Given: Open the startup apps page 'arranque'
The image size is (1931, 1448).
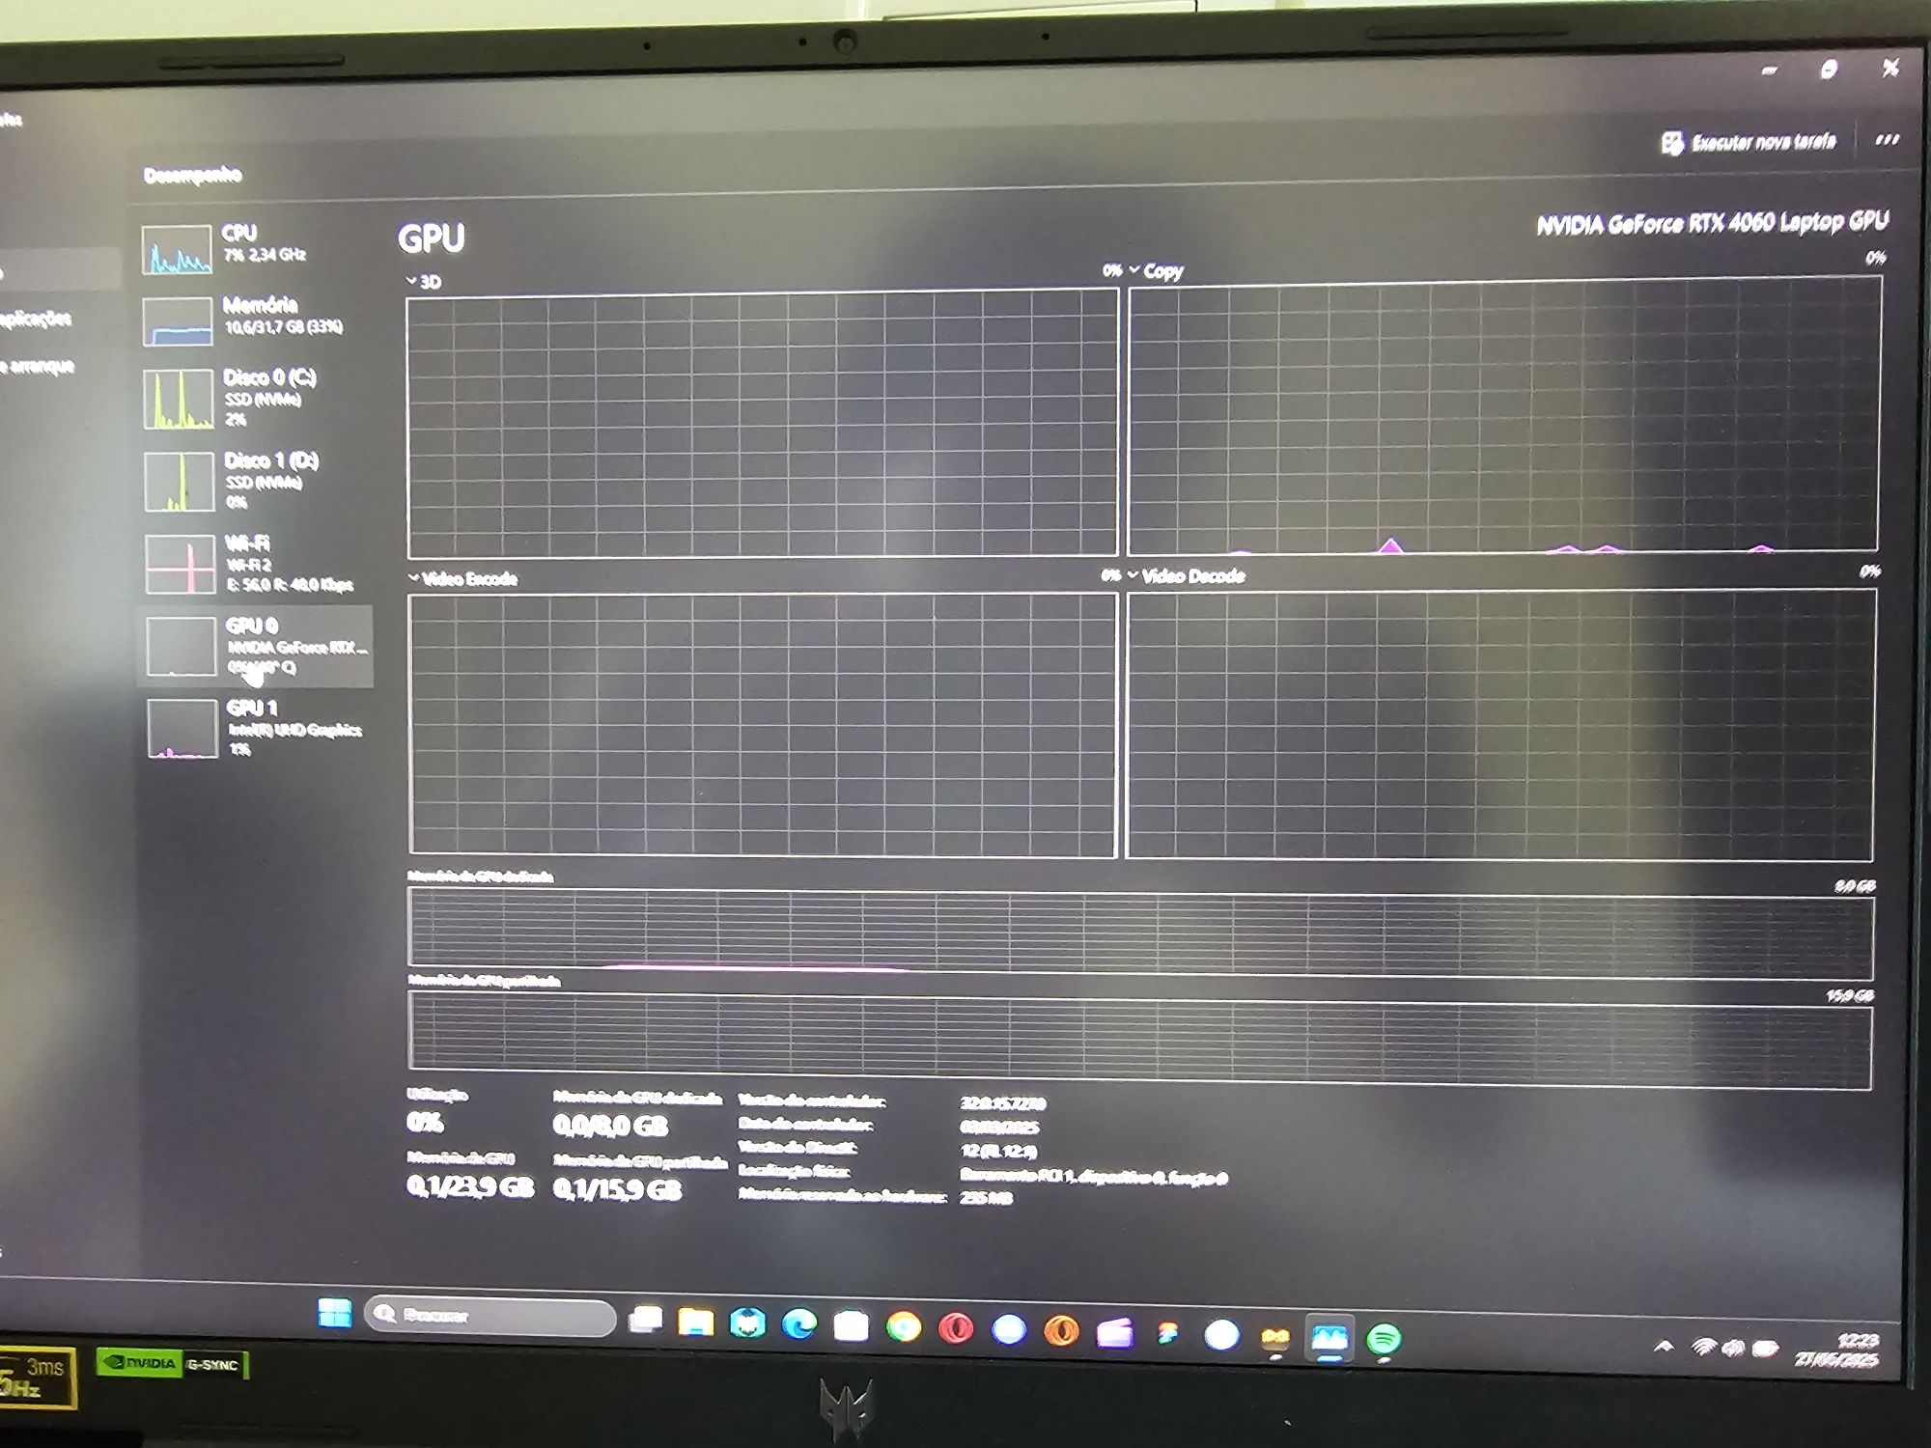Looking at the screenshot, I should click(37, 366).
